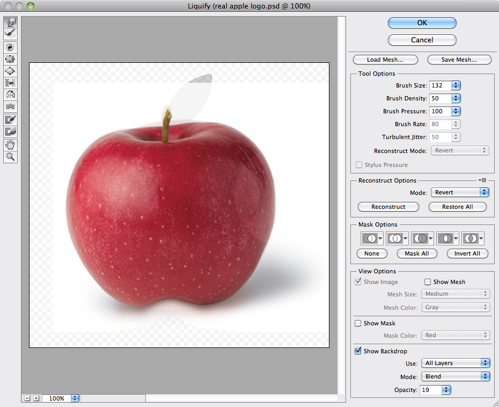This screenshot has width=499, height=407.
Task: Select the Thaw Mask tool
Action: (10, 131)
